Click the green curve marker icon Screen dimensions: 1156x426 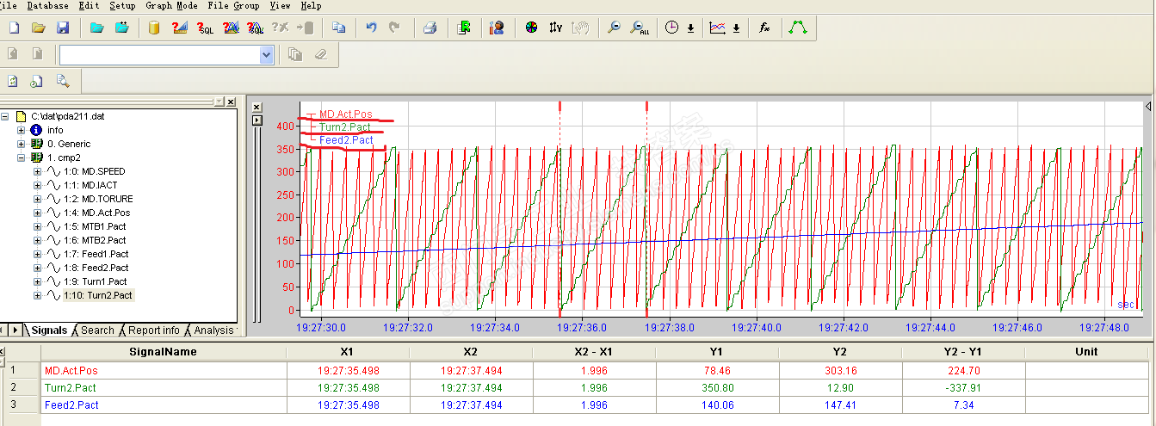[x=798, y=28]
